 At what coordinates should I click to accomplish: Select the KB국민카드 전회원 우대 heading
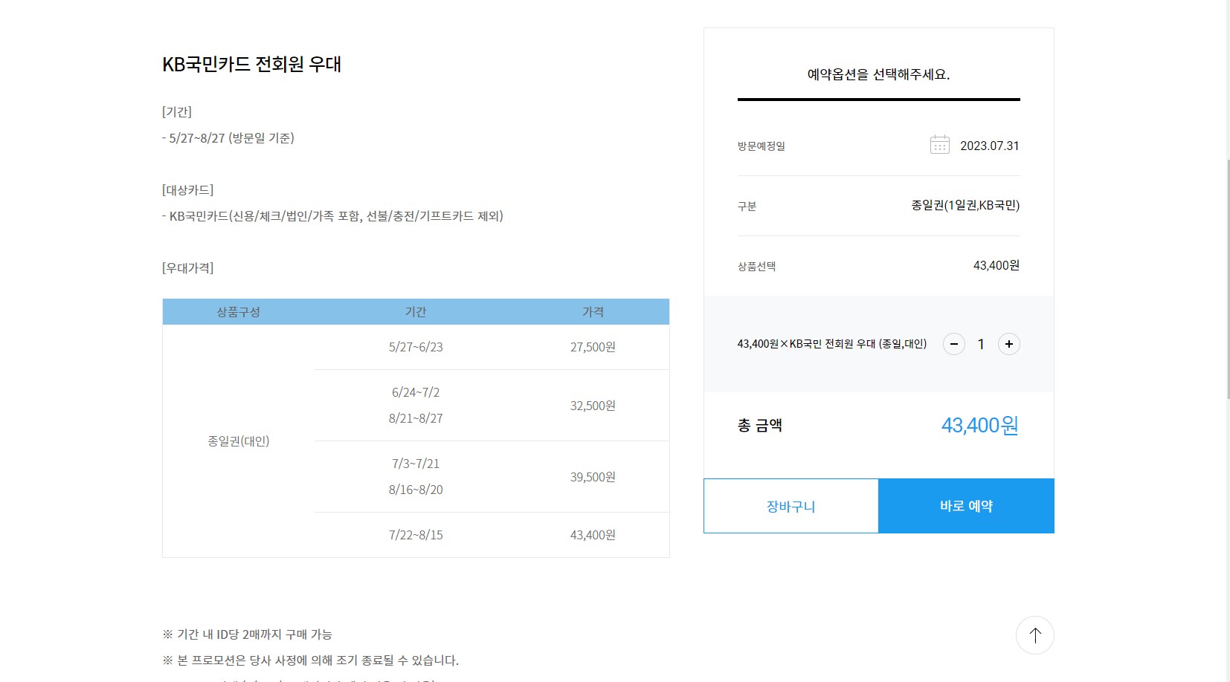tap(251, 65)
